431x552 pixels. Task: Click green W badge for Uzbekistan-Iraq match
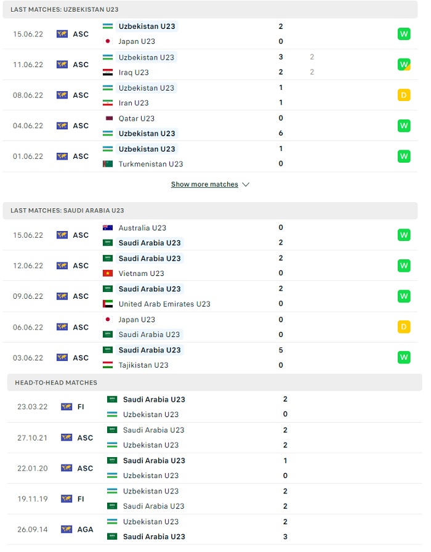click(404, 65)
